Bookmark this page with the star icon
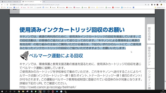 click(x=148, y=5)
